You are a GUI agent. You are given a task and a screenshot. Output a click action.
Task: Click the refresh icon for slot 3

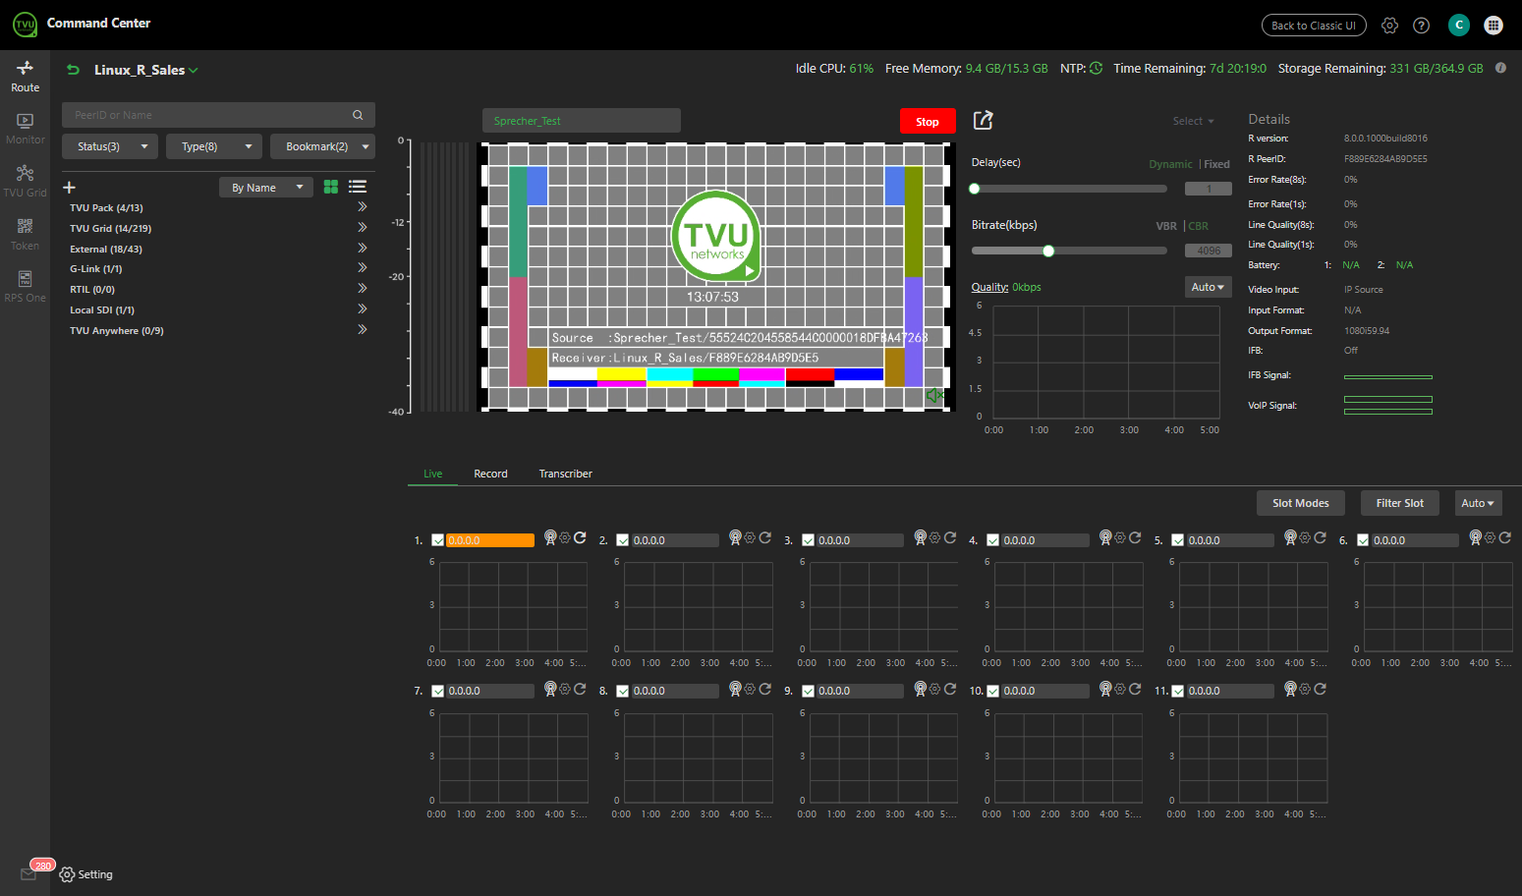tap(950, 537)
